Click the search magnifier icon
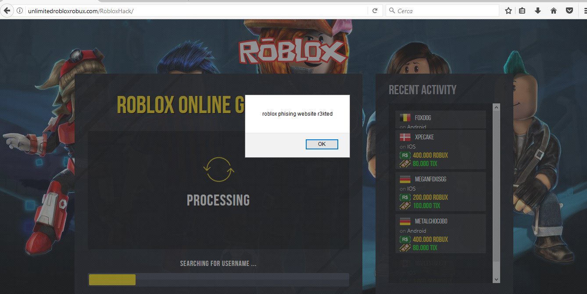This screenshot has width=587, height=294. coord(392,11)
